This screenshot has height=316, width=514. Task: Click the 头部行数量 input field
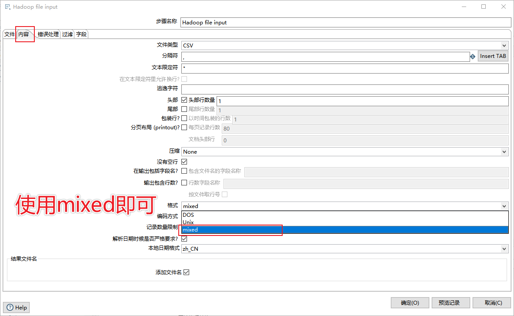[363, 101]
